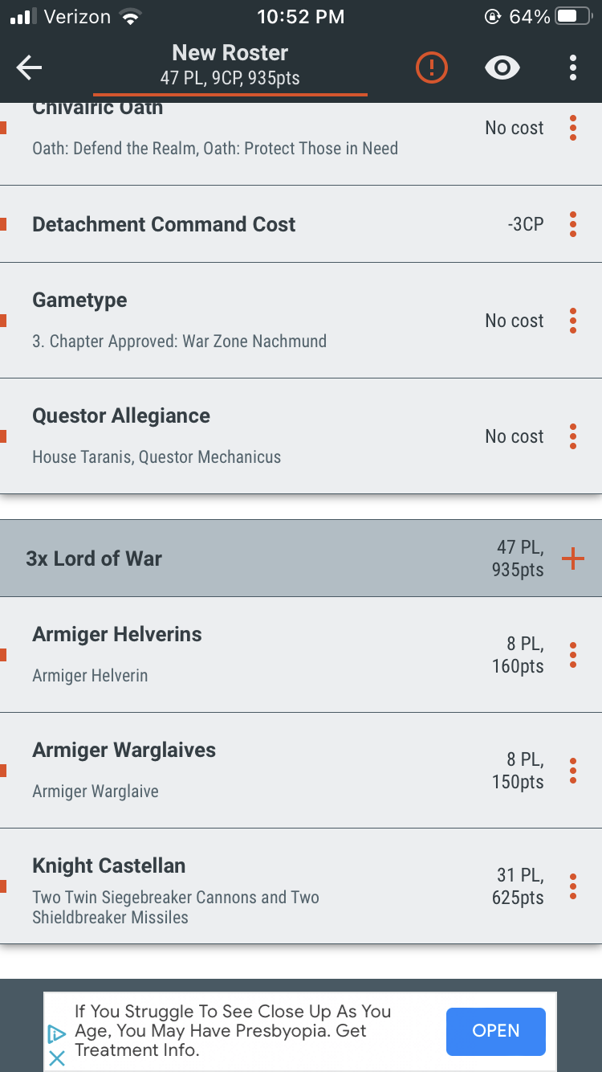Open options menu for Chivalric Oath

(573, 128)
